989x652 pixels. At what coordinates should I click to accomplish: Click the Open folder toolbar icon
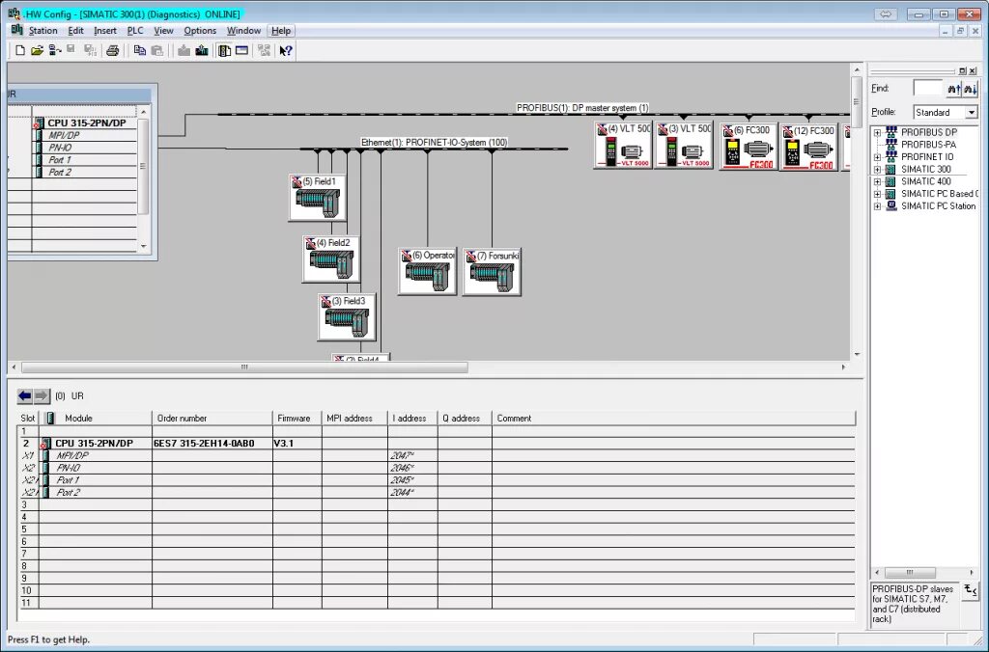[x=38, y=50]
